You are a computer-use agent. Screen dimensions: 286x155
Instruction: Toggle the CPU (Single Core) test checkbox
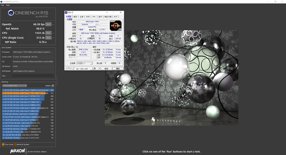click(x=53, y=38)
